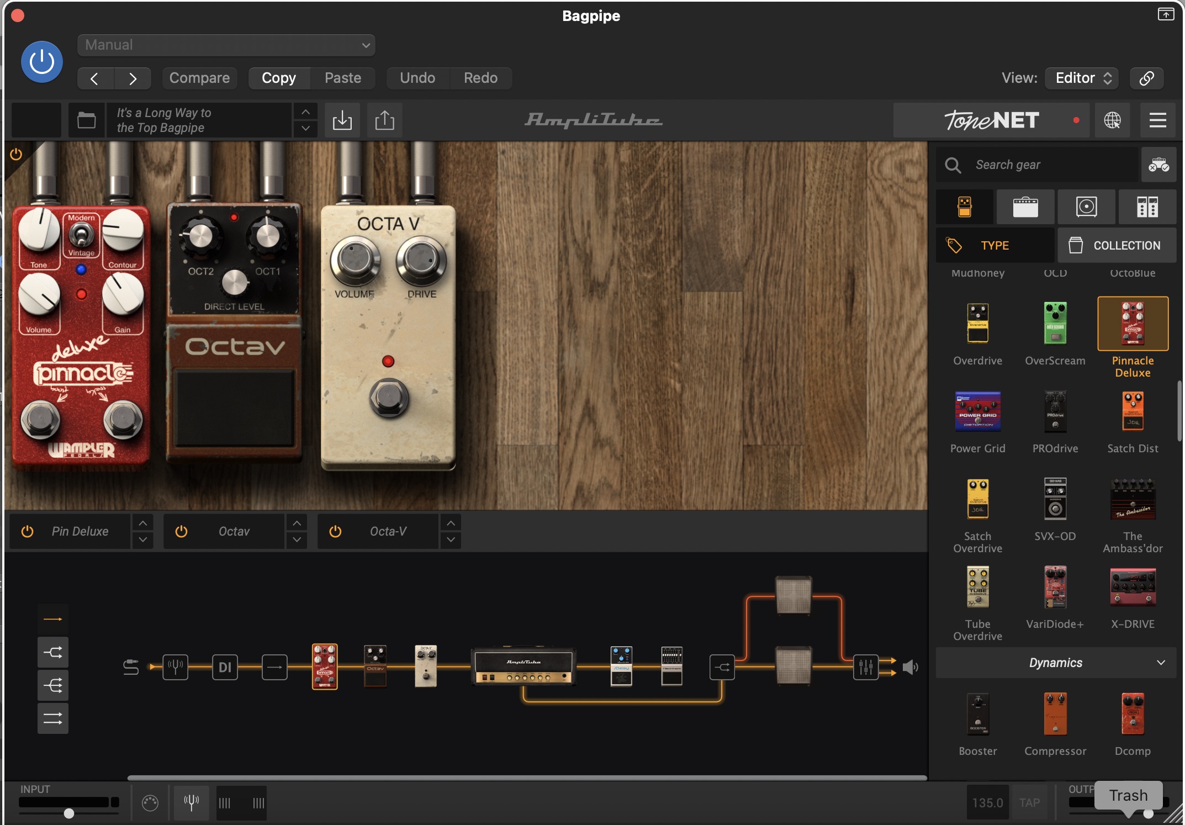Click the tuner block in signal chain
The height and width of the screenshot is (825, 1185).
(x=175, y=667)
